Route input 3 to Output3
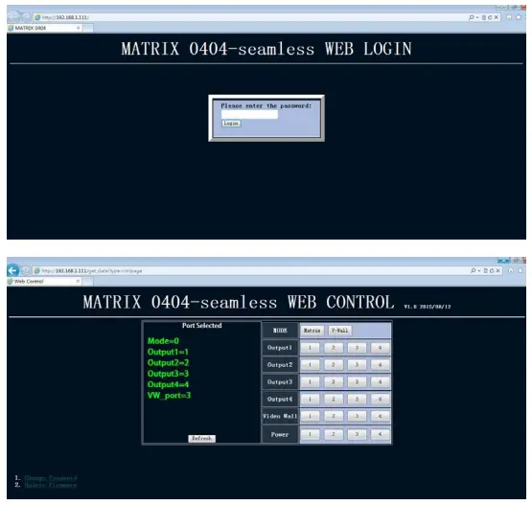The height and width of the screenshot is (505, 532). (x=357, y=382)
